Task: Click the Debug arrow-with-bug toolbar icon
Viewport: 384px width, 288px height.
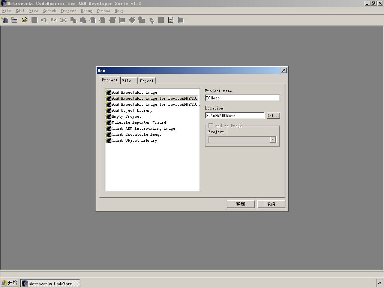Action: click(x=152, y=20)
